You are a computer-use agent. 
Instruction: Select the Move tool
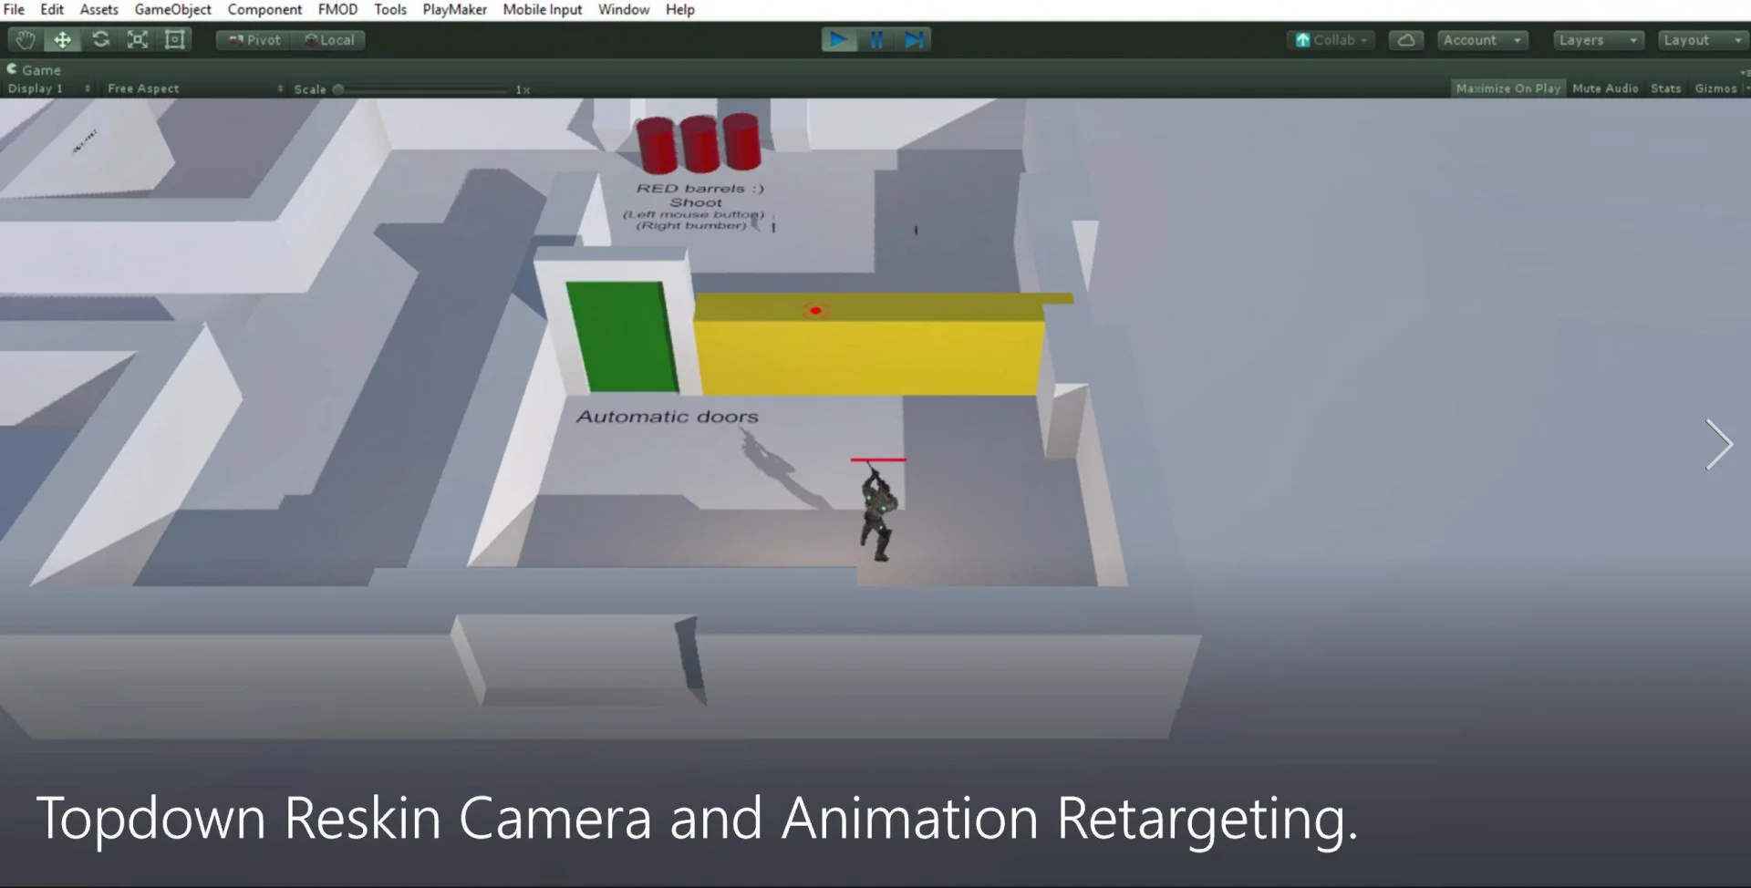point(62,40)
